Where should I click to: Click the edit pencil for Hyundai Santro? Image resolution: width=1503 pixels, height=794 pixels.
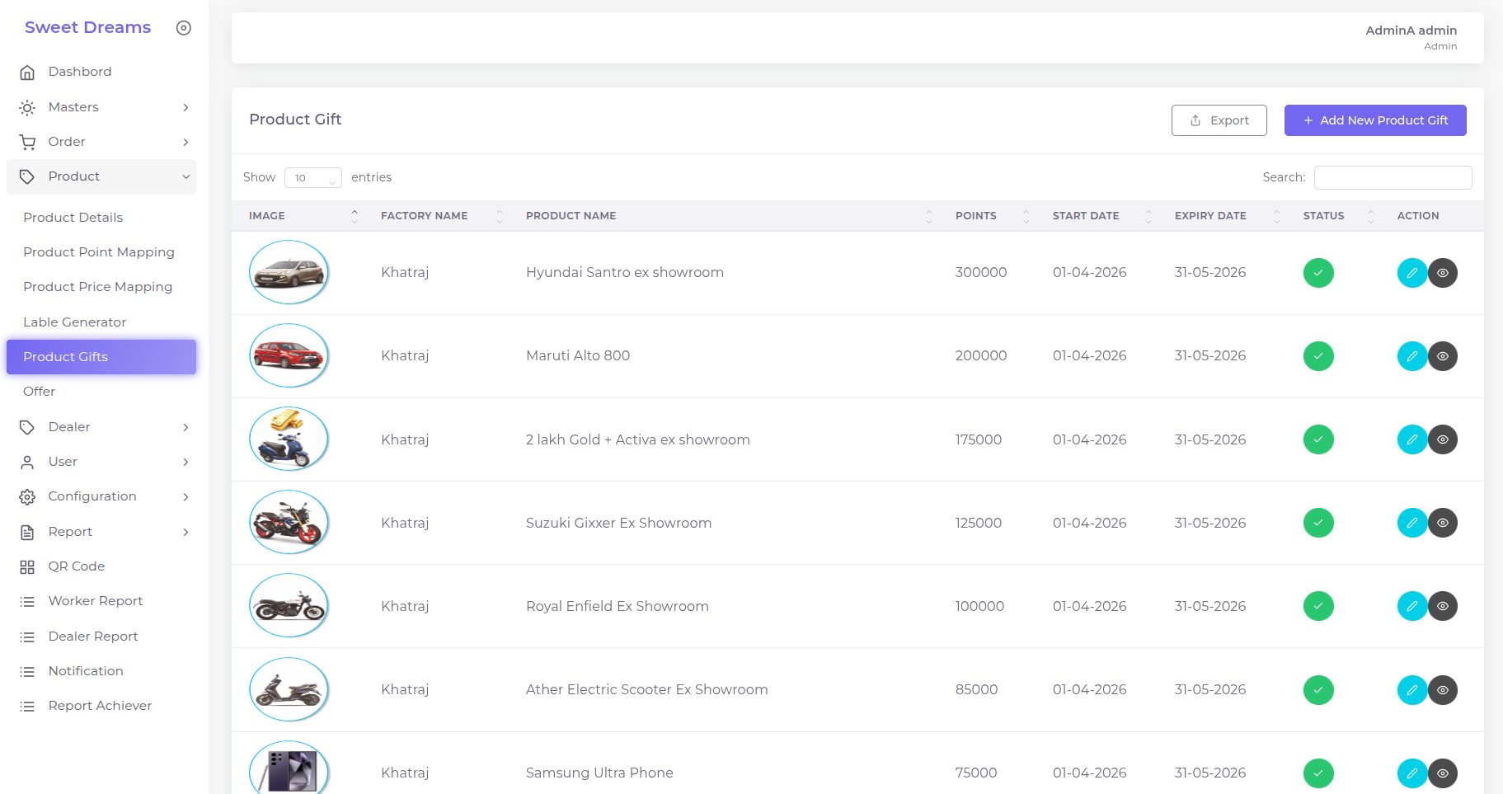(1411, 273)
